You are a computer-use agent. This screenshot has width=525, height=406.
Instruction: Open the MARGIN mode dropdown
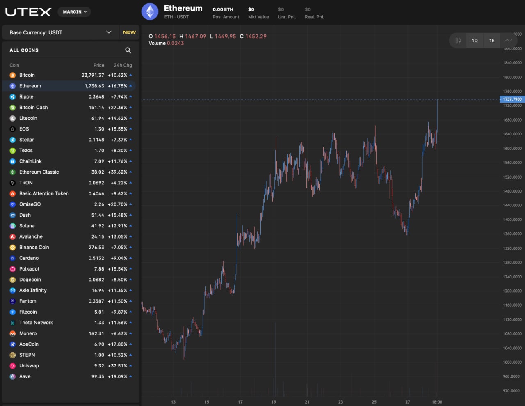[x=74, y=12]
